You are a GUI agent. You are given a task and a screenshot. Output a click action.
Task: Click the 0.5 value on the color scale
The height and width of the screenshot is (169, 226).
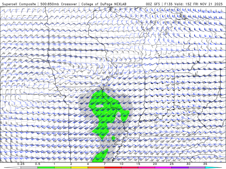pyautogui.click(x=38, y=164)
